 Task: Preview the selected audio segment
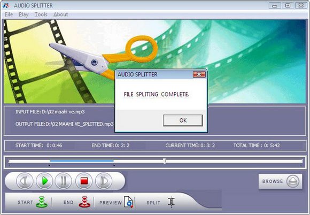point(116,202)
